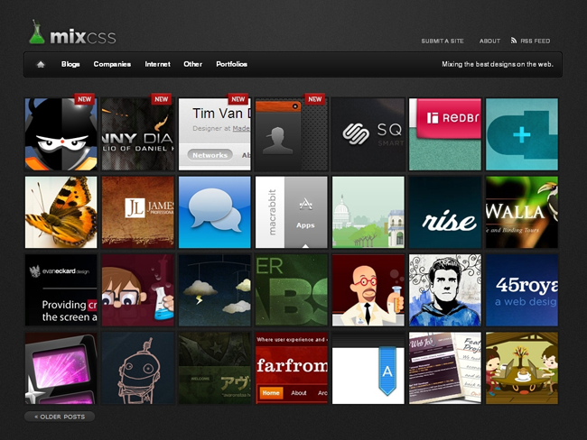Select the Other category
This screenshot has height=440, width=587.
click(192, 64)
